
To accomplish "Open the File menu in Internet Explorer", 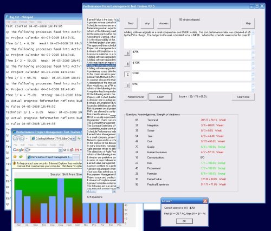I will pos(16,145).
